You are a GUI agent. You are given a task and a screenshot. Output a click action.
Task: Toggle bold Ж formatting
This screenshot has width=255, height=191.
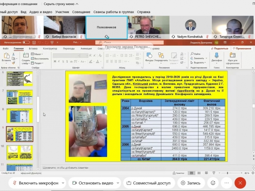coord(55,61)
